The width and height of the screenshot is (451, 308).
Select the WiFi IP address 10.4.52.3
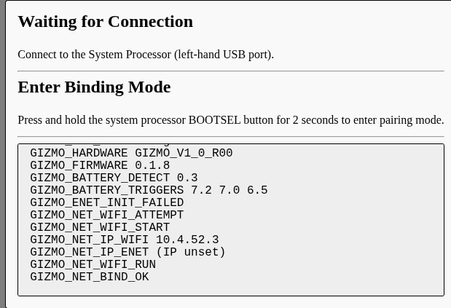click(187, 240)
